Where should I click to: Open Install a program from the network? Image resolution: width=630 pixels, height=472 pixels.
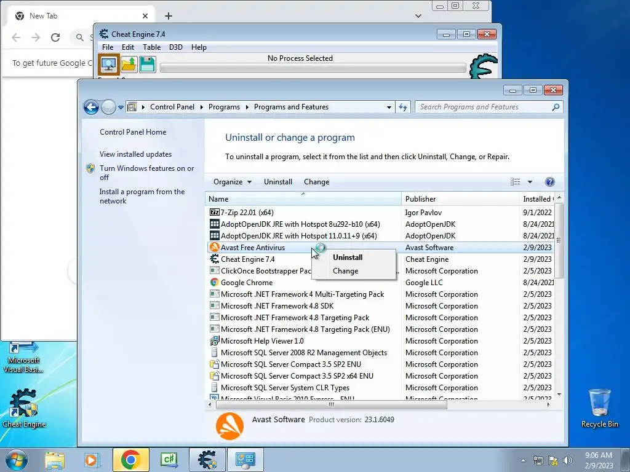coord(142,196)
